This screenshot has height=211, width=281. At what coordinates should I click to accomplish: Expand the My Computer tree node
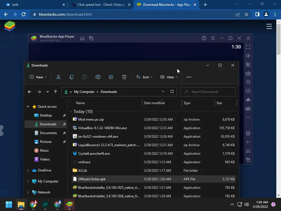(x=28, y=181)
